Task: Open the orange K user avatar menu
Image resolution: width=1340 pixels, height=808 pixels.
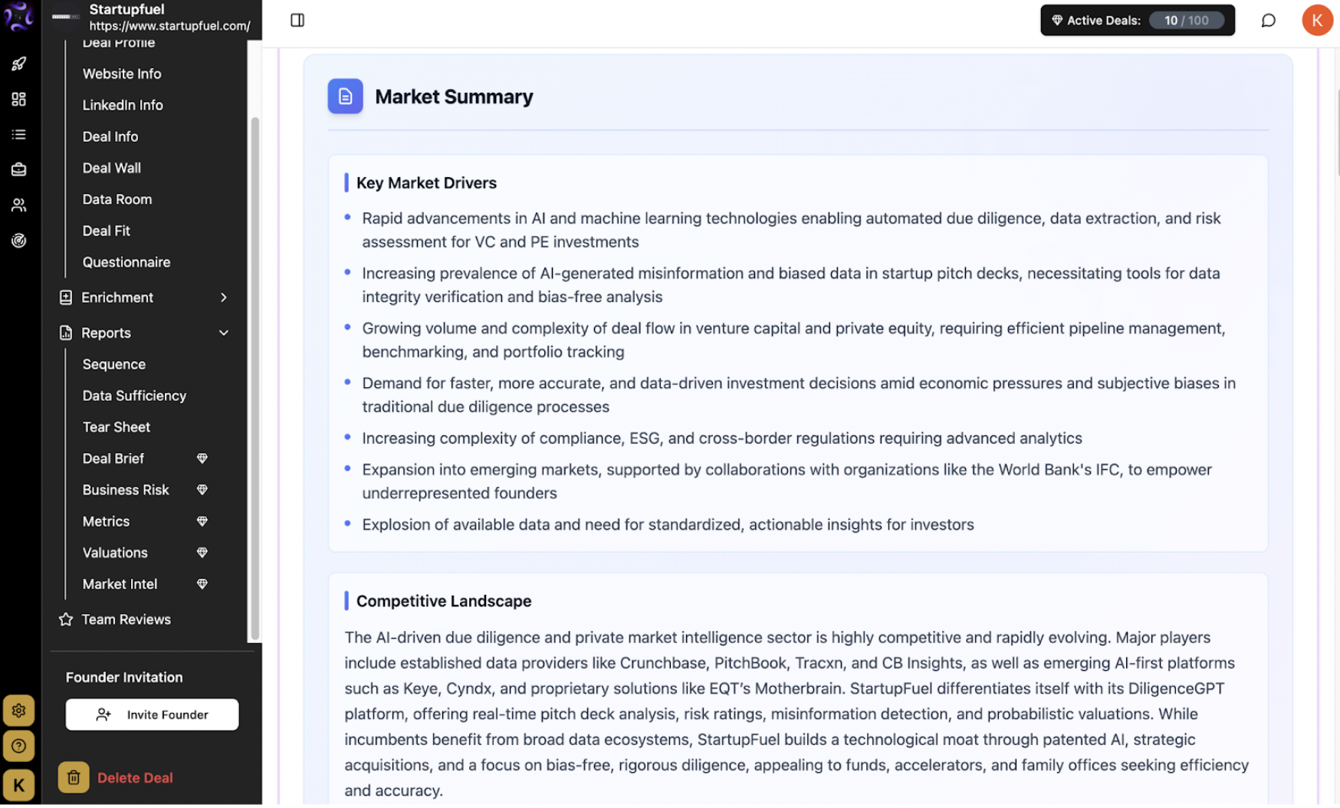Action: [x=1316, y=20]
